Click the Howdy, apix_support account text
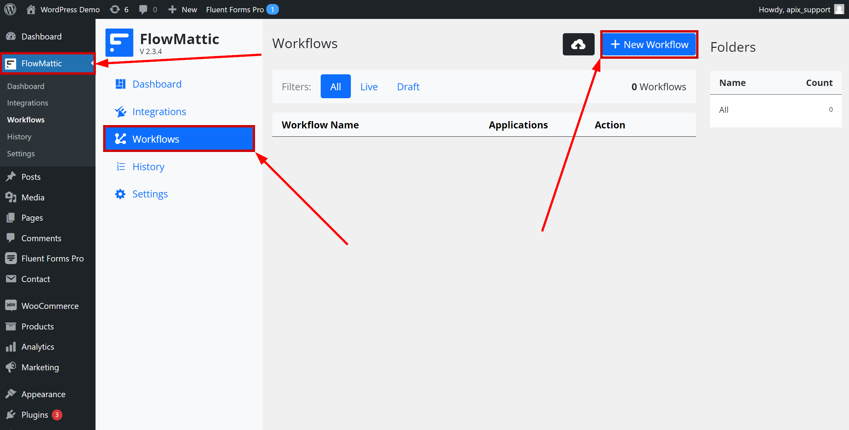Viewport: 849px width, 430px height. point(794,10)
